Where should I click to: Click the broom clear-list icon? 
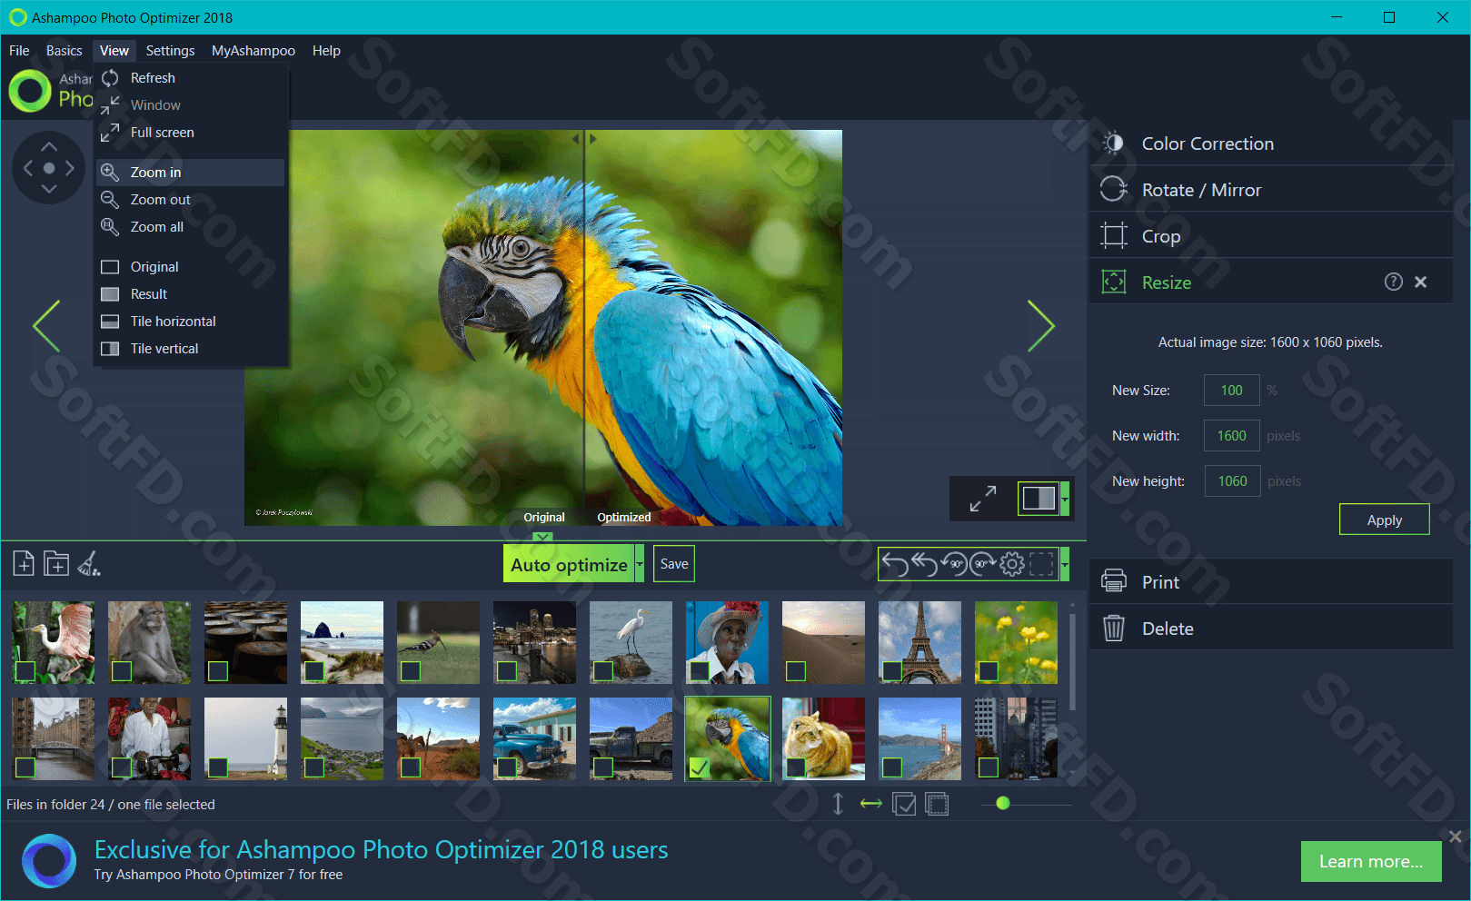[89, 564]
